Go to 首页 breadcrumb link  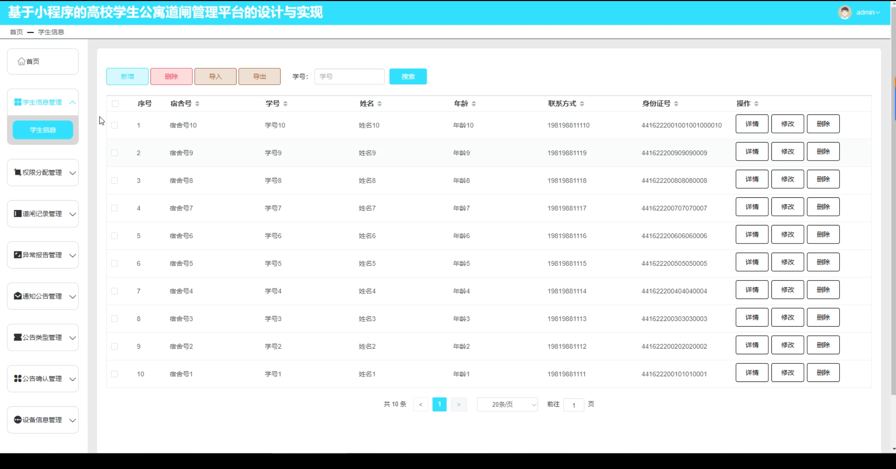tap(16, 32)
